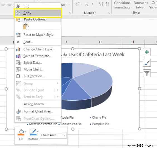Click the Cherry Pie legend entry

[98, 118]
